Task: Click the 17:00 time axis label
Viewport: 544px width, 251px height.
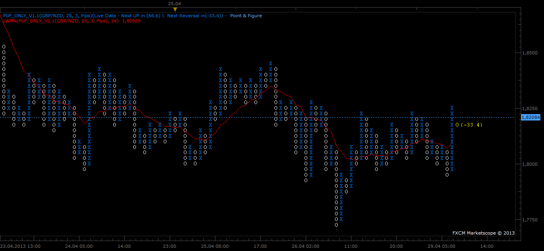Action: tap(260, 246)
